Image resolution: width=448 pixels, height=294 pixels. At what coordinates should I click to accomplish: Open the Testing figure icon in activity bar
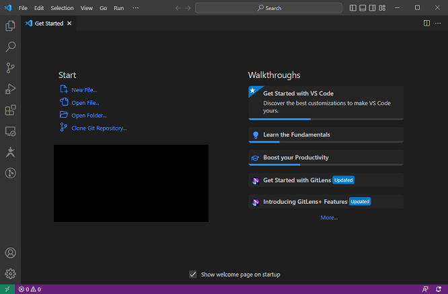tap(10, 152)
